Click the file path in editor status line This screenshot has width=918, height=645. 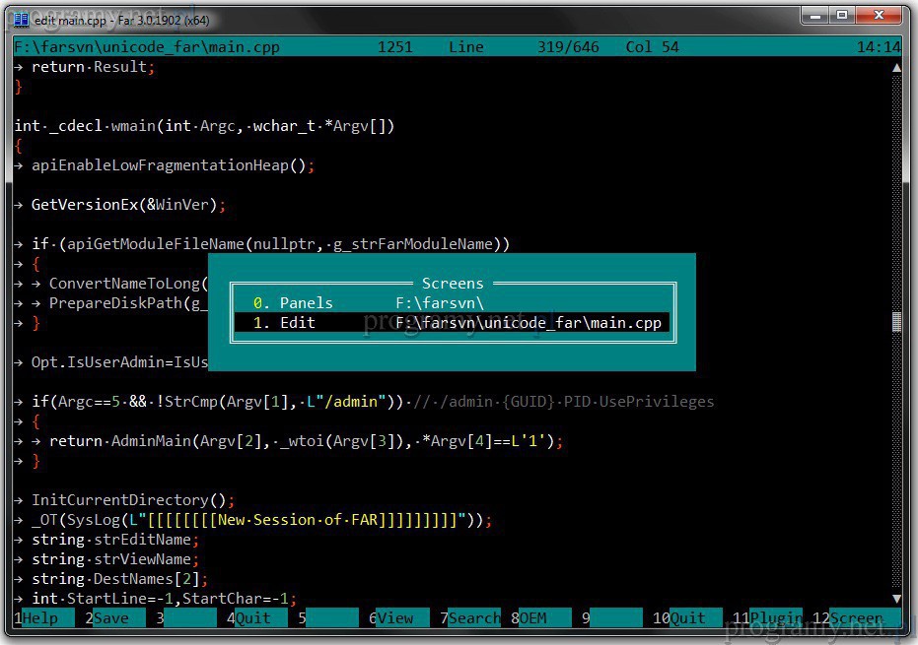coord(147,47)
